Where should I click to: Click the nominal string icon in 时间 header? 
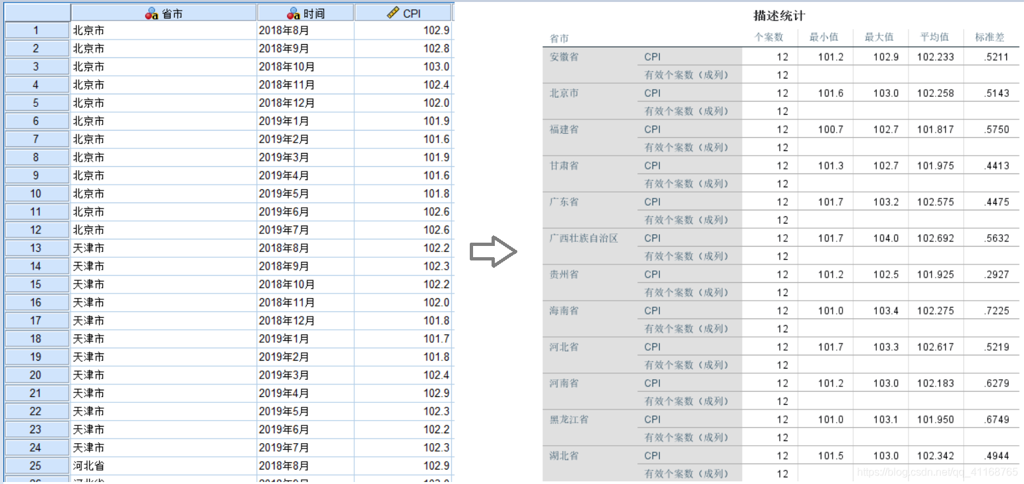coord(294,13)
